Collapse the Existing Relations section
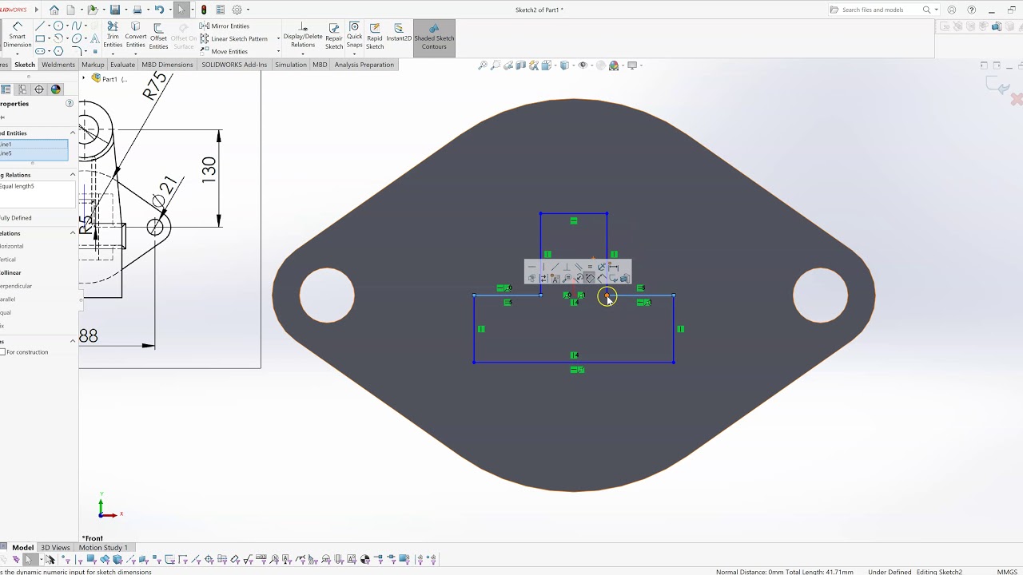Screen dimensions: 1023x575 [73, 174]
